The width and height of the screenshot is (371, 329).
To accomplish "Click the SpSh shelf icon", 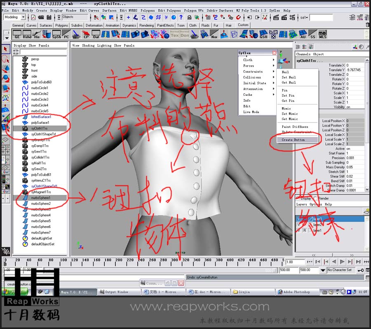I will coord(56,34).
